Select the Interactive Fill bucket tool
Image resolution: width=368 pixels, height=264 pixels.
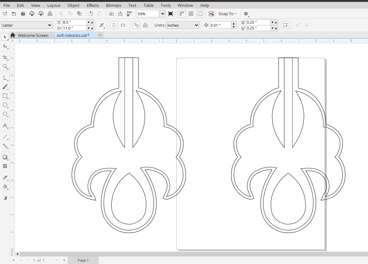point(5,187)
